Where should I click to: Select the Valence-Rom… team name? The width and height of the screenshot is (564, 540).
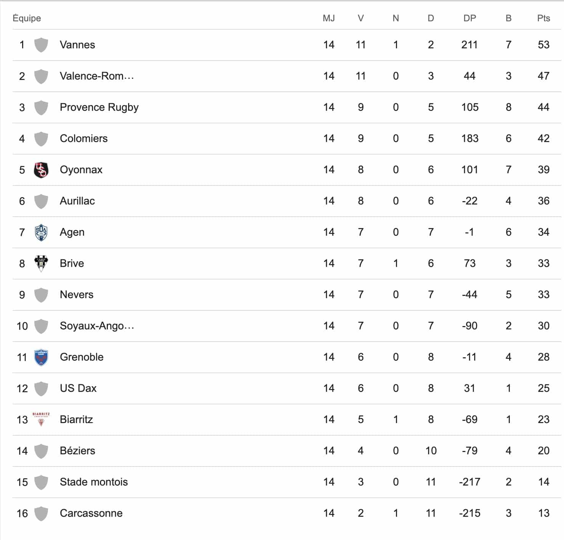point(97,76)
